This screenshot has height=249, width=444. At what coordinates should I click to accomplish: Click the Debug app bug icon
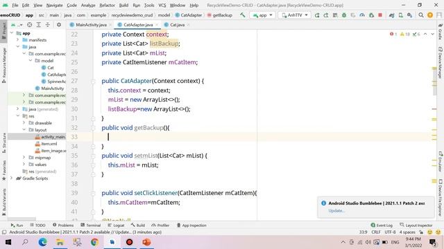point(344,15)
